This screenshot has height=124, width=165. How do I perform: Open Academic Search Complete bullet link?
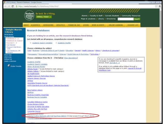pyautogui.click(x=42, y=43)
